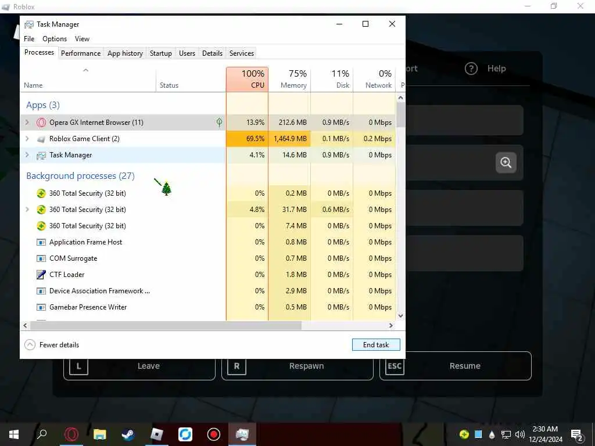Open Roblox from the taskbar
Image resolution: width=595 pixels, height=446 pixels.
click(156, 434)
